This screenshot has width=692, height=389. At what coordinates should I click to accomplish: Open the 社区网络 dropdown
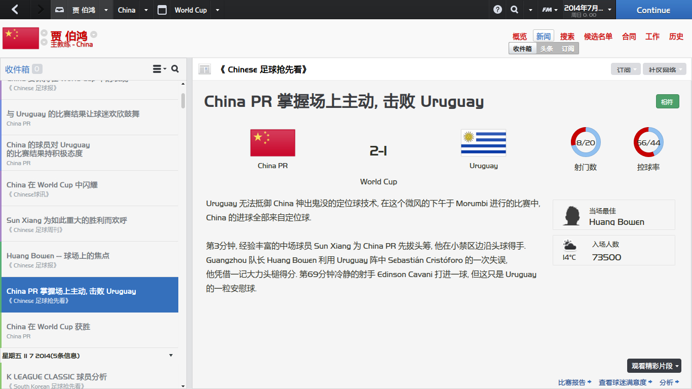665,69
